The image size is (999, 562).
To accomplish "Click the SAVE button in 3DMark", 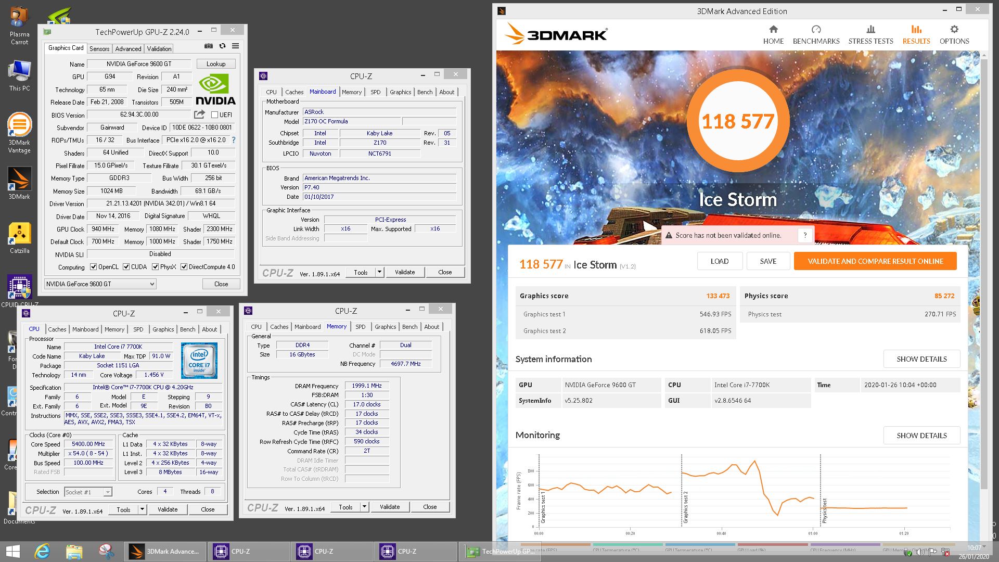I will pyautogui.click(x=768, y=261).
